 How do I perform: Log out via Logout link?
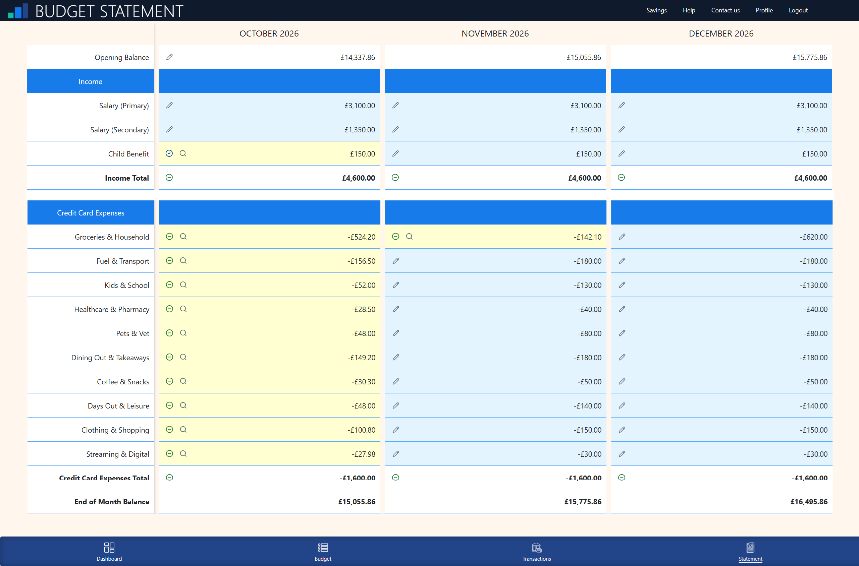pos(798,10)
